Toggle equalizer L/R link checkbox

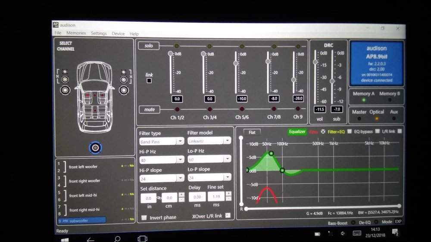click(400, 131)
